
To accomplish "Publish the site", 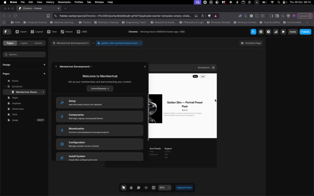I will click(305, 32).
